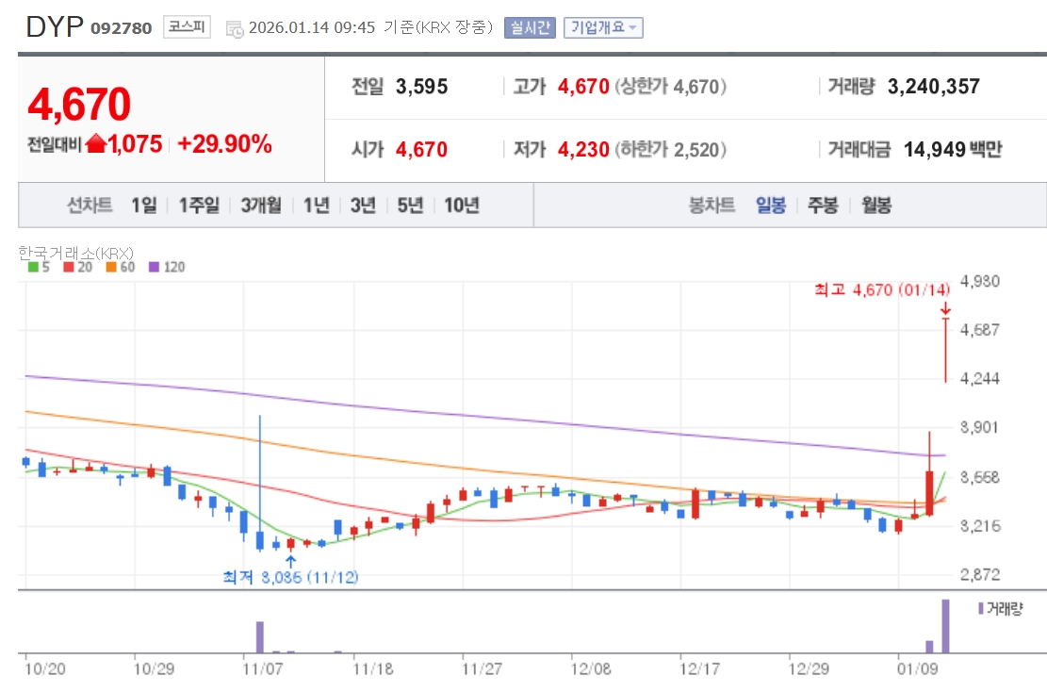Click the clock icon beside the timestamp
The image size is (1047, 692).
235,28
